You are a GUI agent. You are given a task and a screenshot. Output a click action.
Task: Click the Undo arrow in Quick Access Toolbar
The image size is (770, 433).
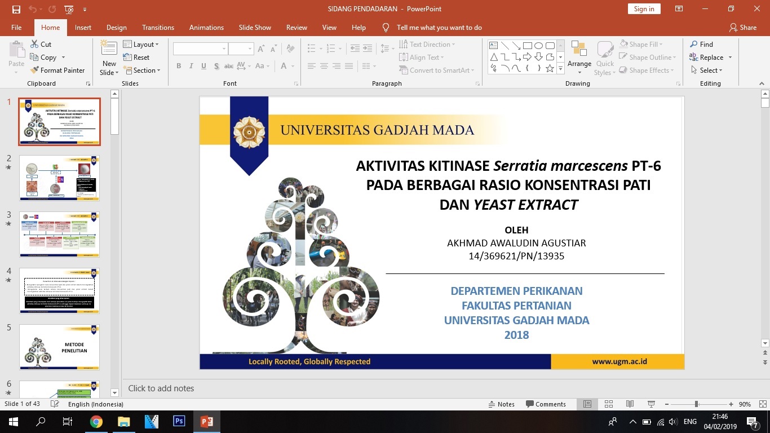tap(33, 9)
